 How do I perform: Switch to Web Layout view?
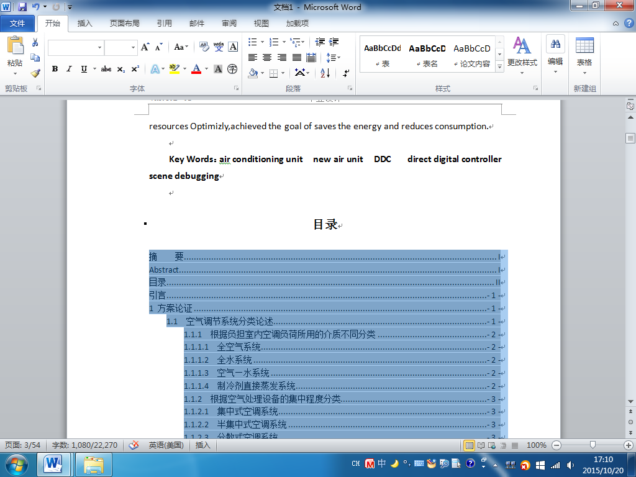coord(492,445)
